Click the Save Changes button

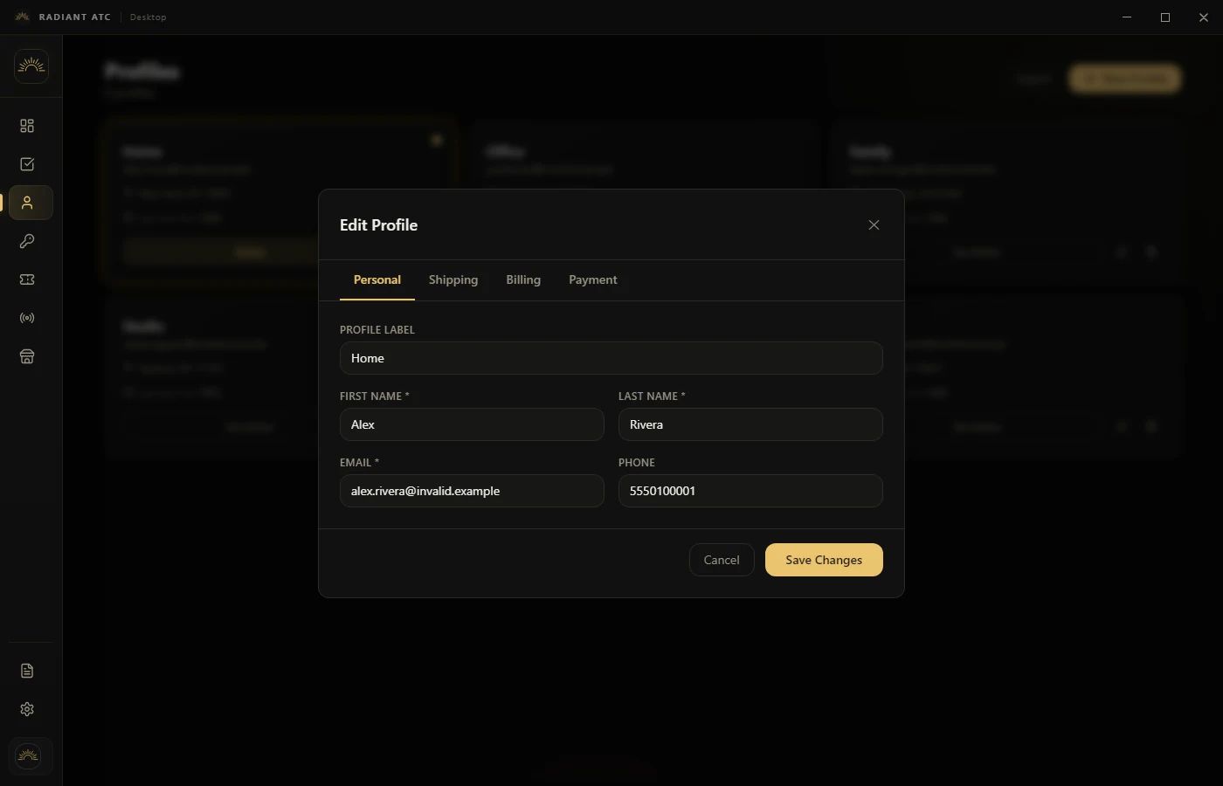824,560
